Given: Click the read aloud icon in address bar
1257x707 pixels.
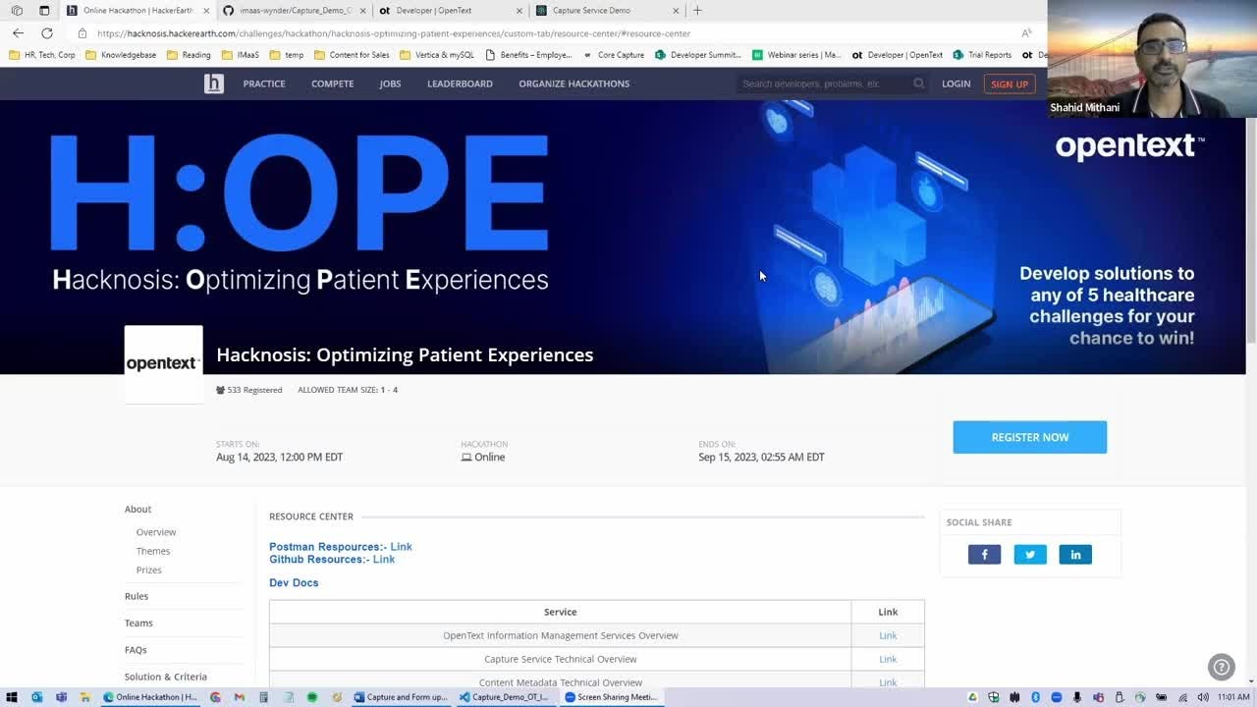Looking at the screenshot, I should tap(1026, 33).
